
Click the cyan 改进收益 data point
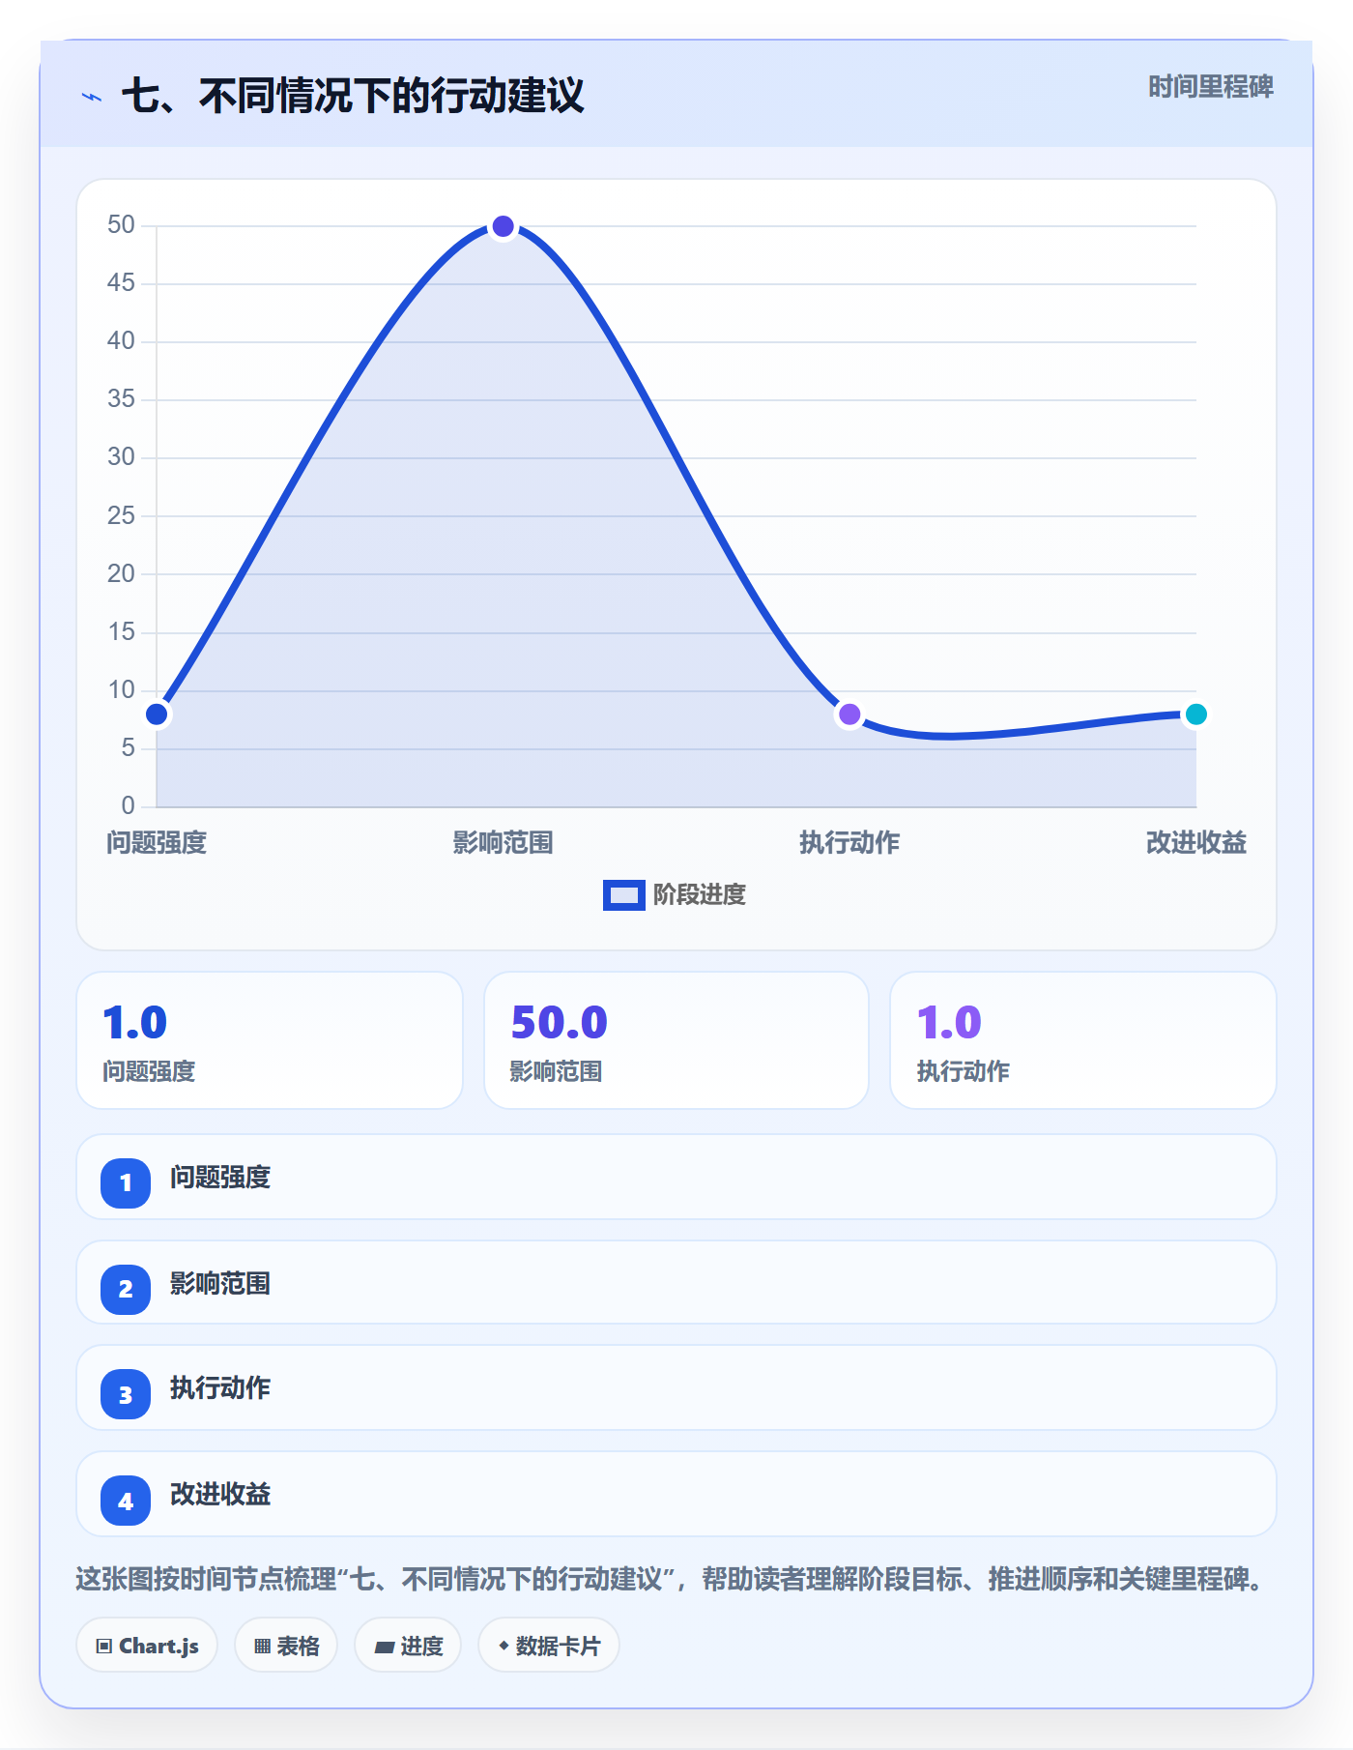(1195, 715)
